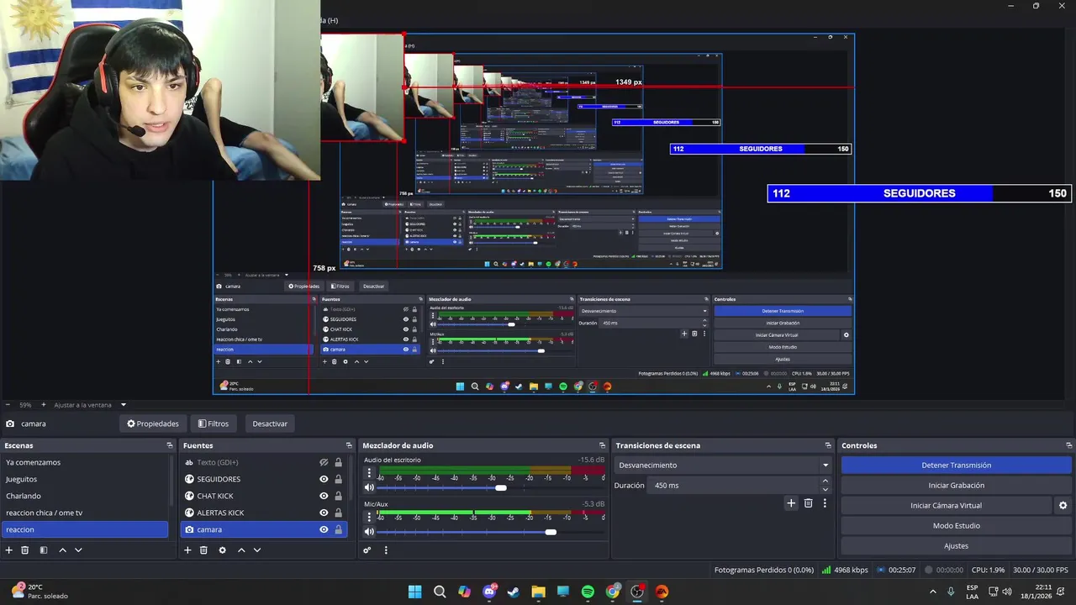The width and height of the screenshot is (1076, 605).
Task: Open Propiedades for camara source
Action: 153,423
